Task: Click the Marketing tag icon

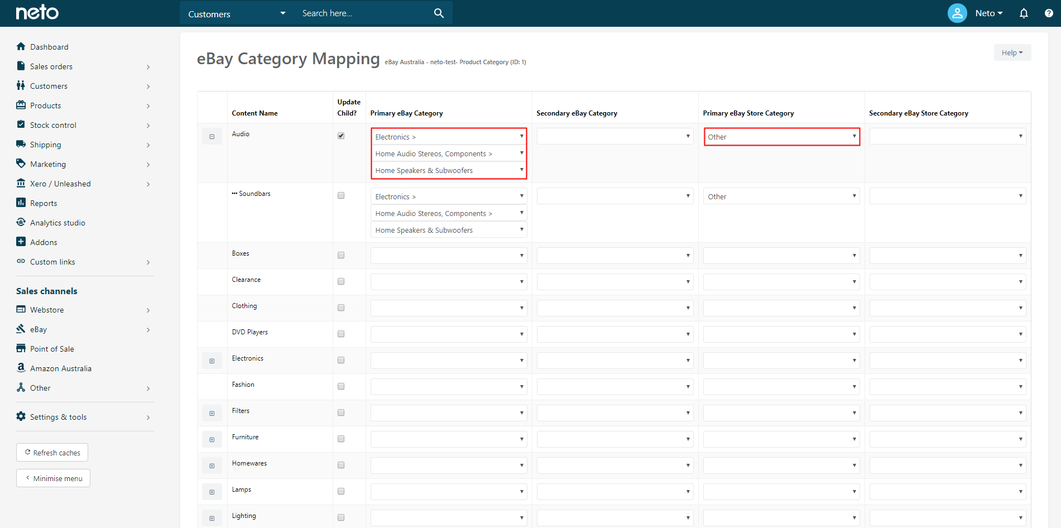Action: click(21, 164)
